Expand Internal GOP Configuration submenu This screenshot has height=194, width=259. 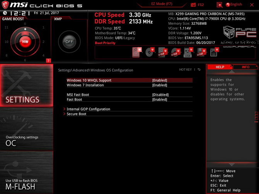pos(89,109)
